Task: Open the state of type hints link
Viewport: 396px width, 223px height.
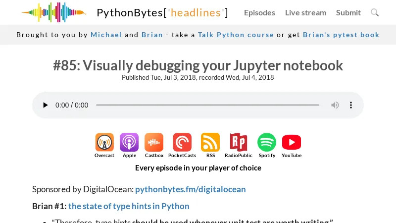Action: coord(129,206)
